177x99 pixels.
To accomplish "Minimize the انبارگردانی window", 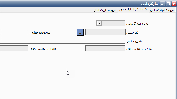I will [162, 4].
